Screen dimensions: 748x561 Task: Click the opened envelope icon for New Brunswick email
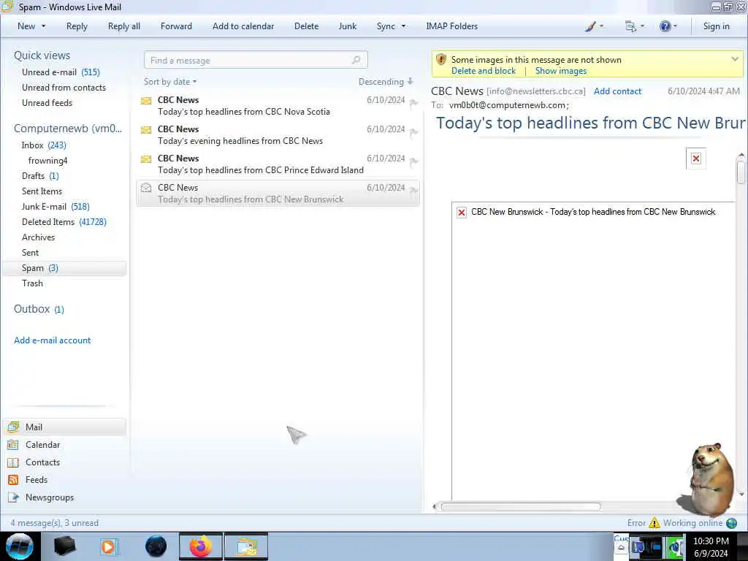pos(146,188)
